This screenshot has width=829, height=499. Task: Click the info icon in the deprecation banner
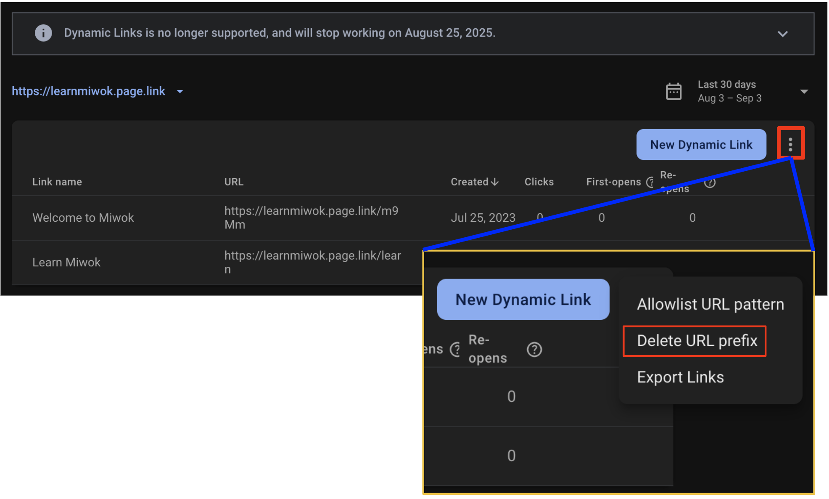(43, 33)
